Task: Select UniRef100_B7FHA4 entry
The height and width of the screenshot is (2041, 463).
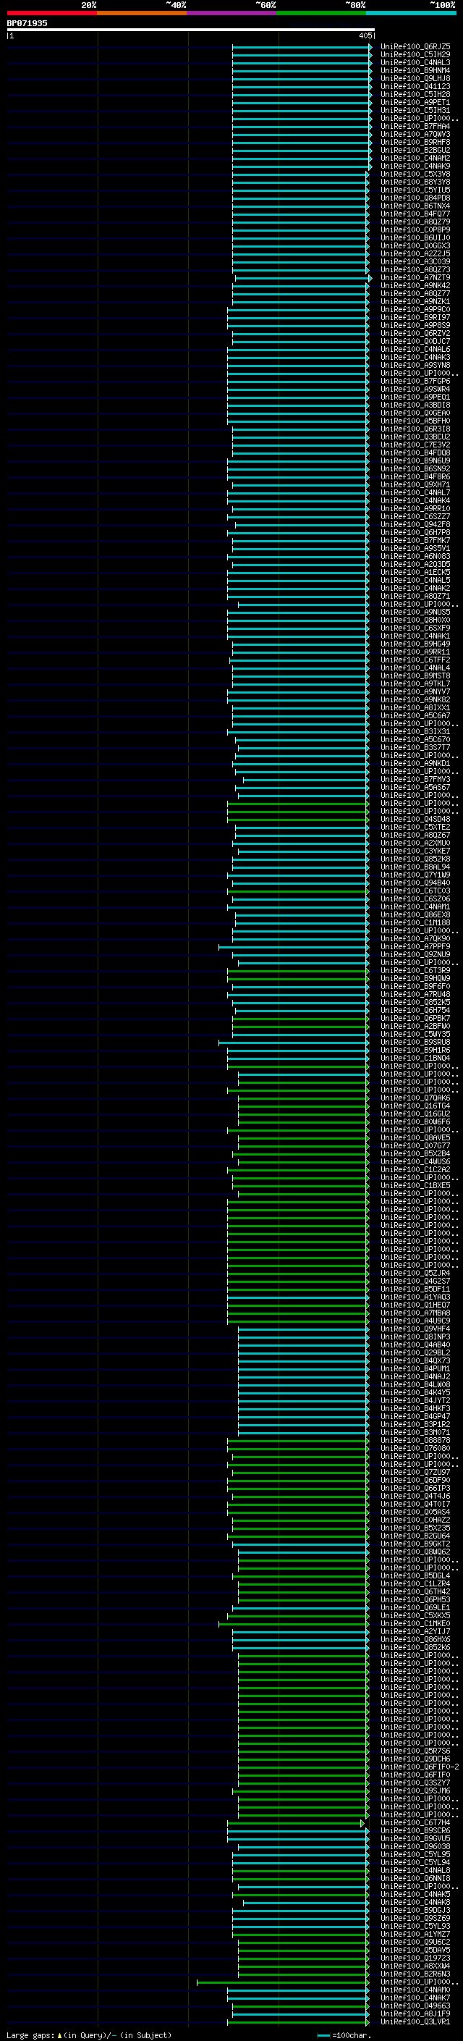Action: (415, 126)
